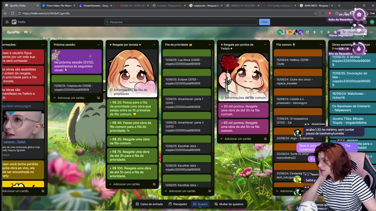This screenshot has height=211, width=376.
Task: Create from template in Resgate por pontos list
Action: pos(265,139)
